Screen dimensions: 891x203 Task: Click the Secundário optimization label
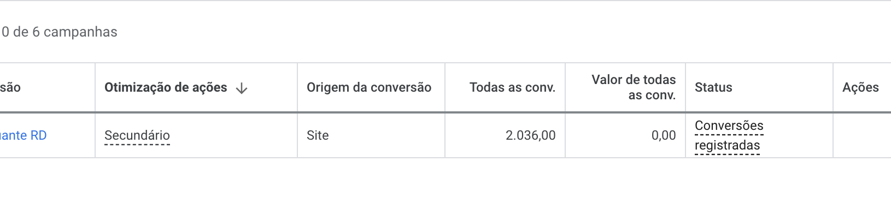(137, 135)
